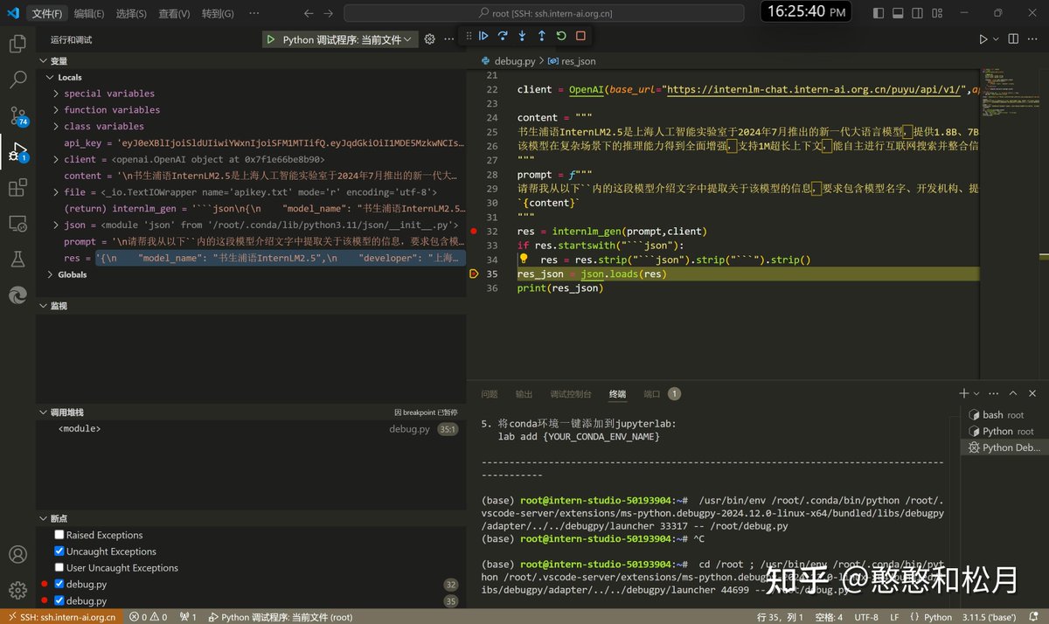
Task: Switch to the 端口 panel tab
Action: click(652, 394)
